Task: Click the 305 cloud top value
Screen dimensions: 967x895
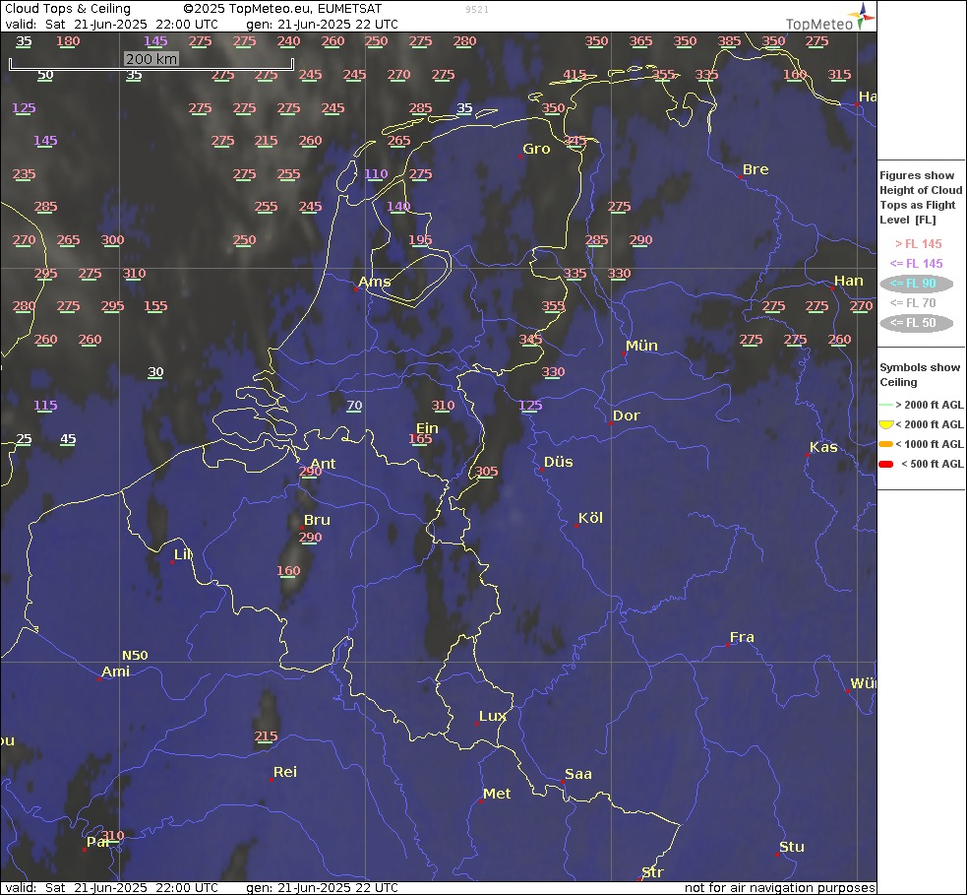Action: pos(486,471)
